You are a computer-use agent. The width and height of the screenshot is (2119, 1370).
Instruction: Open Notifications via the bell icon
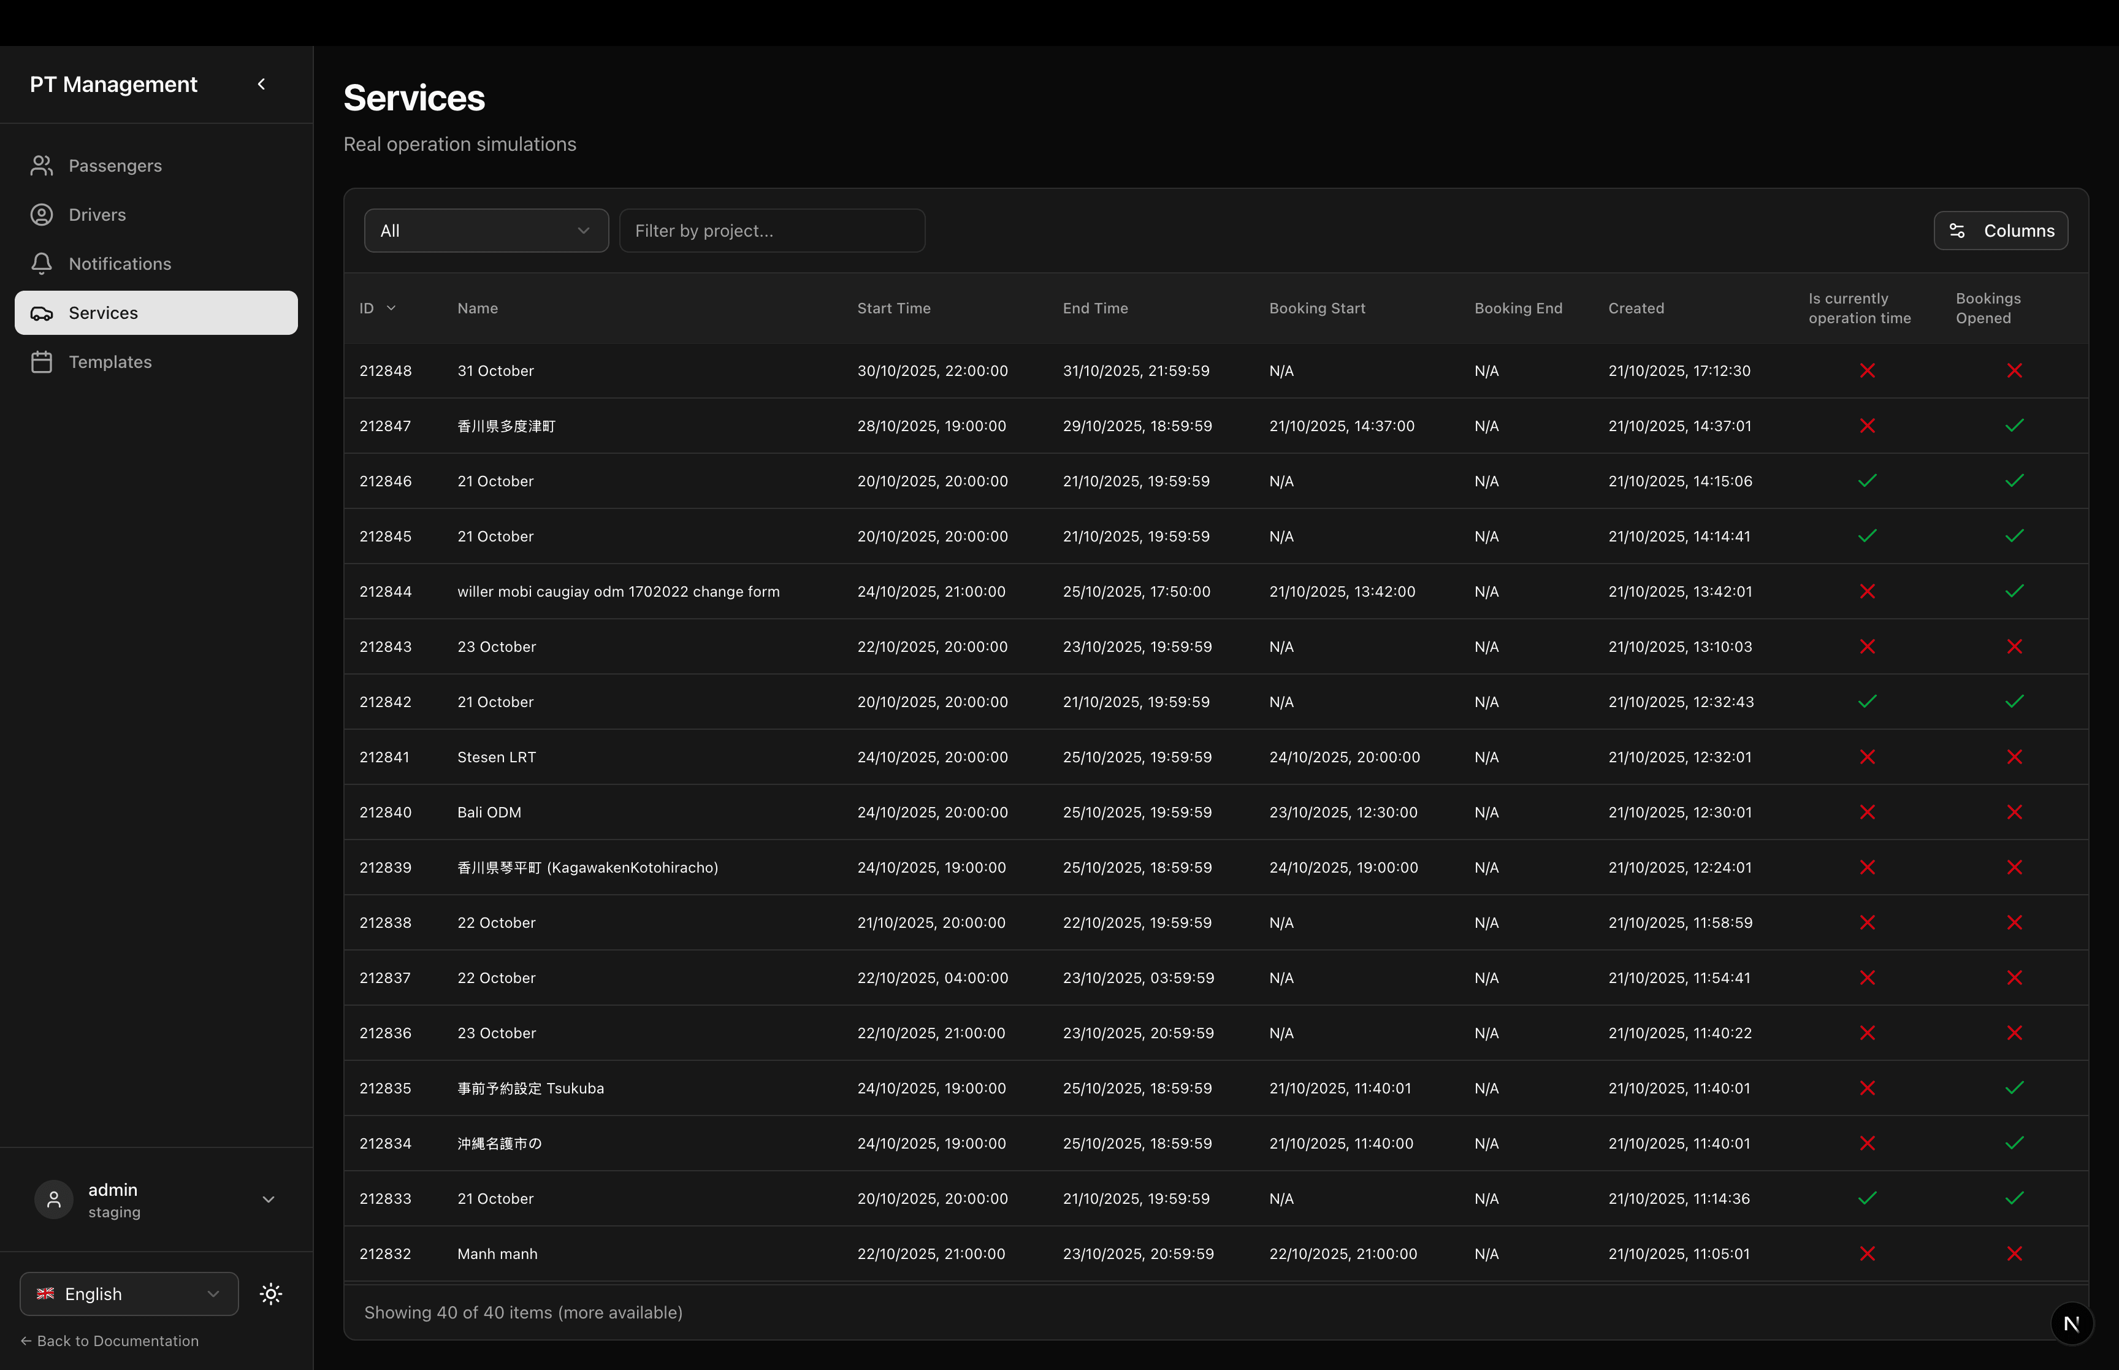point(42,263)
